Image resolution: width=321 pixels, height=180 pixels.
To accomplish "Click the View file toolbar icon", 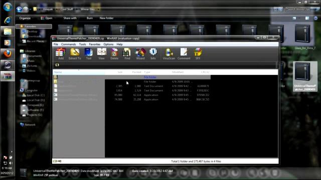I will (101, 54).
